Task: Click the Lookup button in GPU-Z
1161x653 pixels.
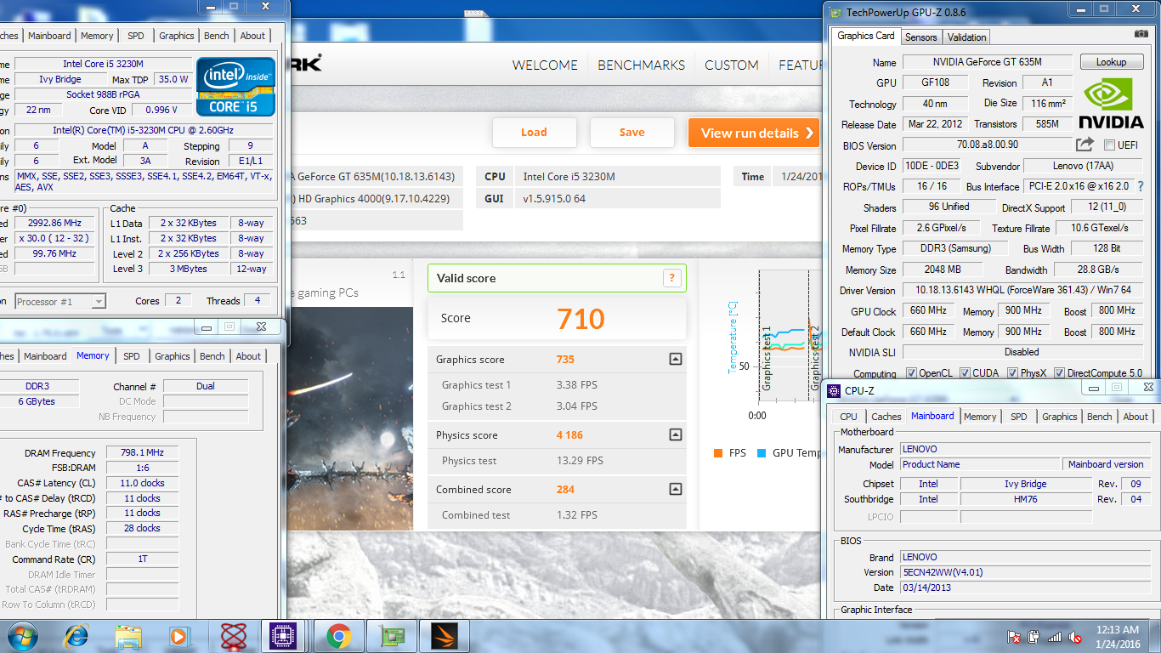Action: tap(1111, 62)
